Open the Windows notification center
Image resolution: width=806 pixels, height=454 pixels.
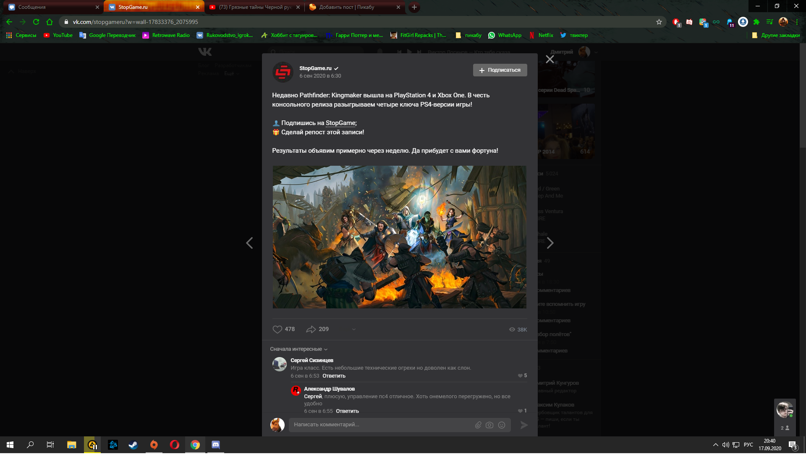pos(793,446)
